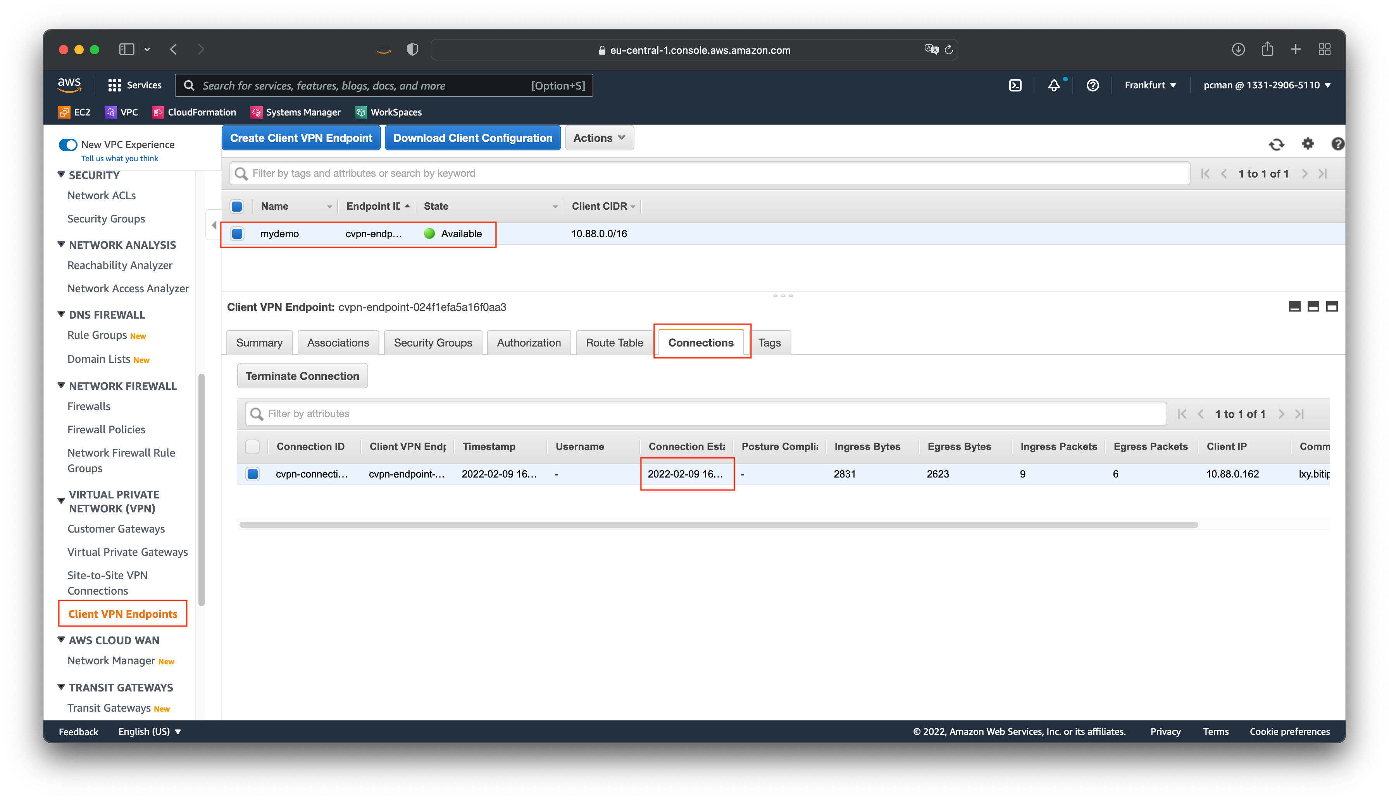Collapse the SECURITY section
The image size is (1389, 800).
point(61,175)
